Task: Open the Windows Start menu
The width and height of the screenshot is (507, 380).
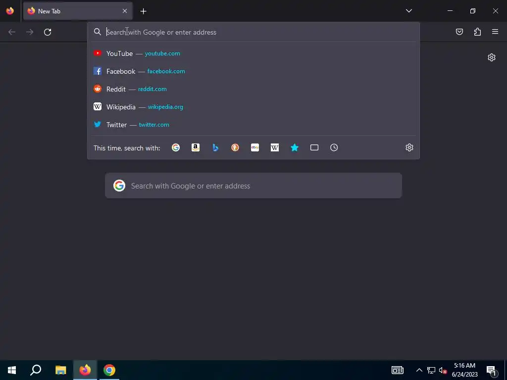Action: pos(12,370)
